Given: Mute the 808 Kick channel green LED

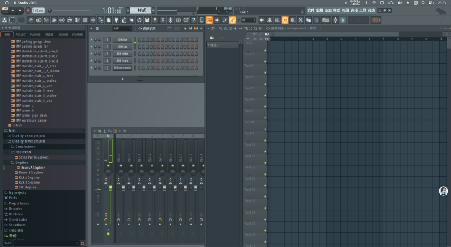Looking at the screenshot, I should (x=92, y=40).
